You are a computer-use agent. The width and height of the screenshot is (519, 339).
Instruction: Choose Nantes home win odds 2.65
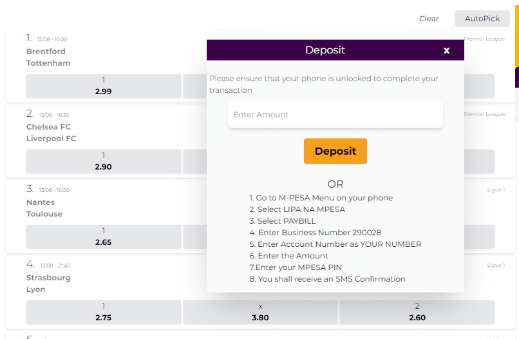[x=104, y=237]
